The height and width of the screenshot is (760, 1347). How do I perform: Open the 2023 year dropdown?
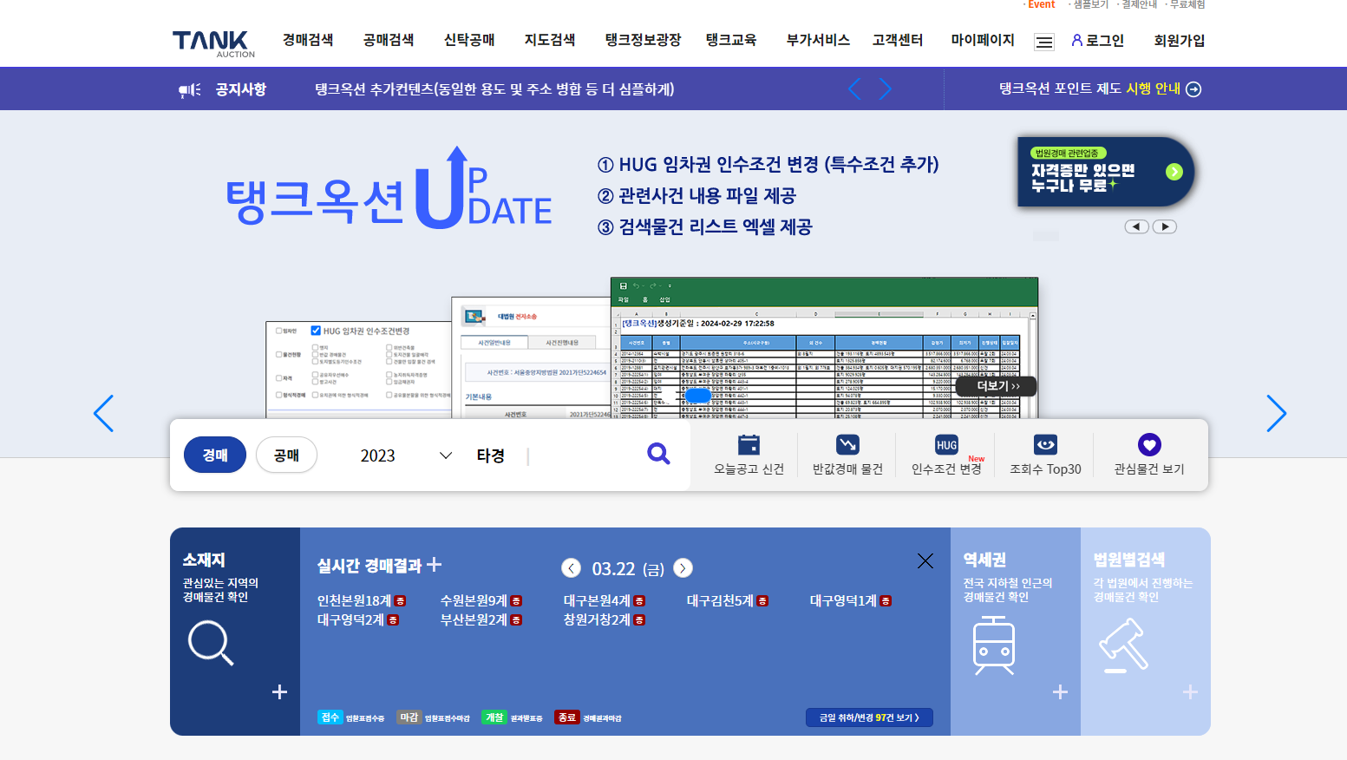pyautogui.click(x=406, y=455)
